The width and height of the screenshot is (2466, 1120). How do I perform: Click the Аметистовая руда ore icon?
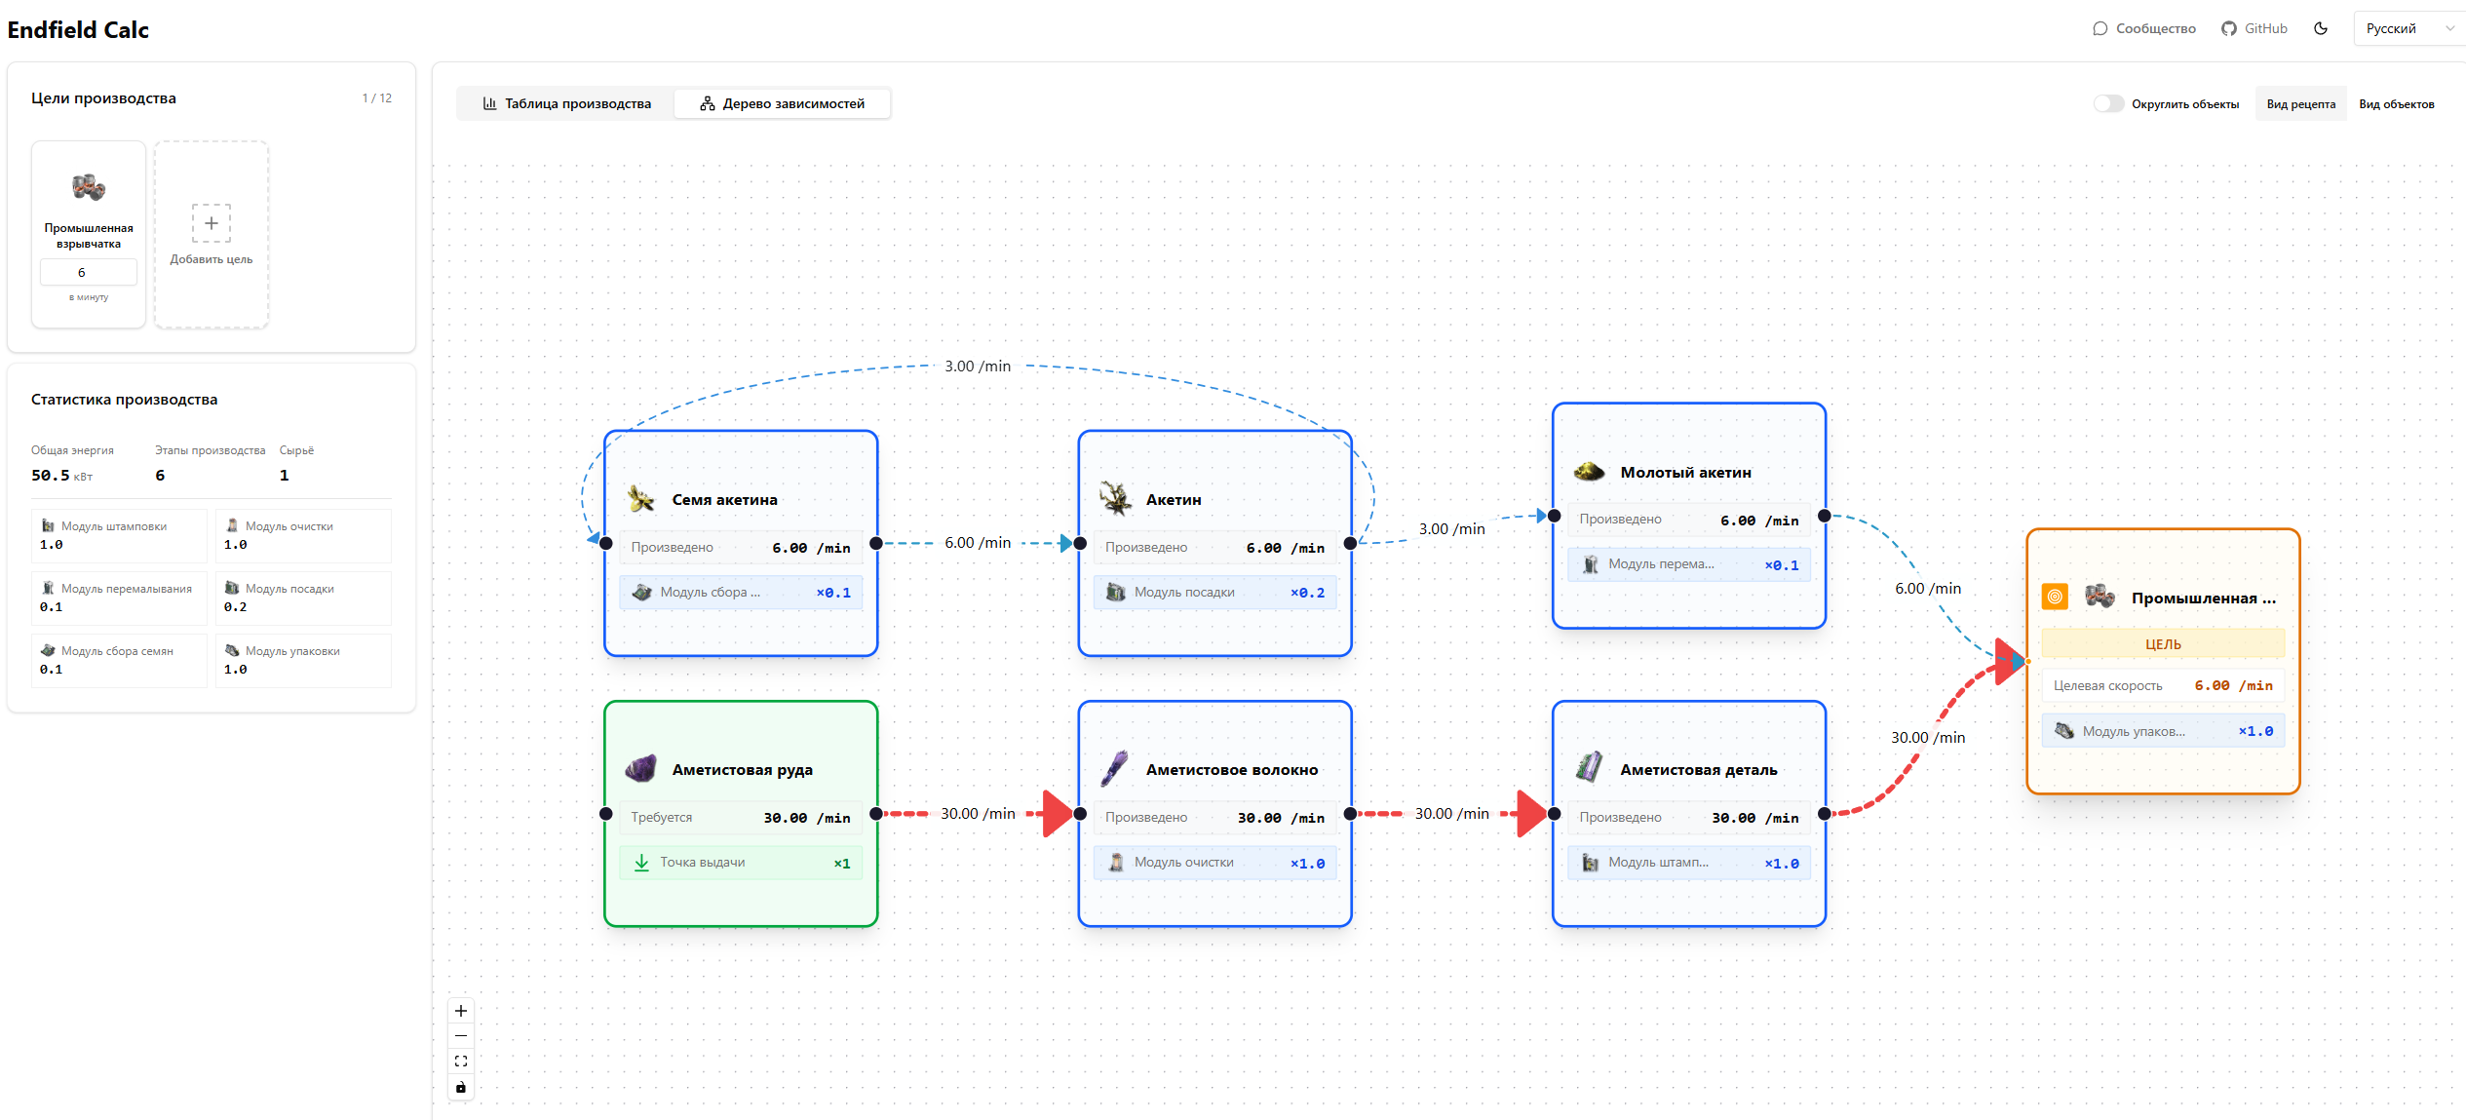640,769
